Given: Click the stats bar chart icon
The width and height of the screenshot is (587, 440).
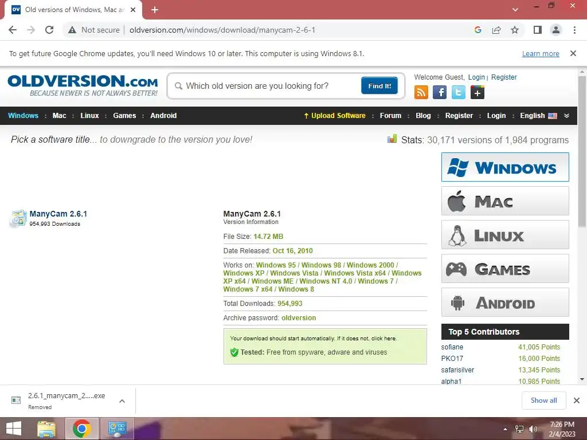Looking at the screenshot, I should (x=392, y=139).
